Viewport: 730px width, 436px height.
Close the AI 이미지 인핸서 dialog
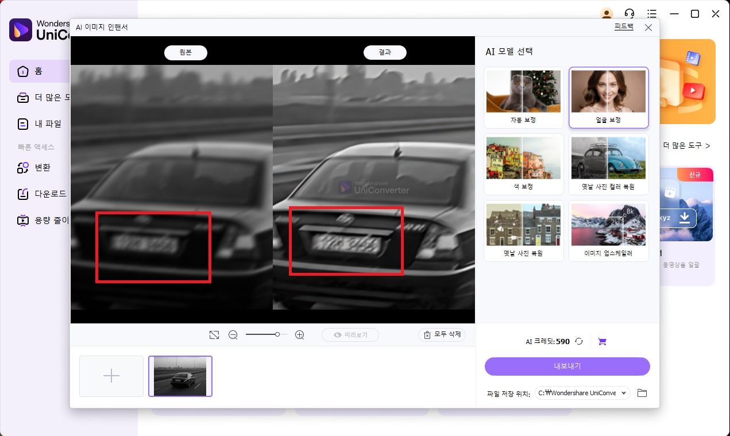(x=648, y=28)
